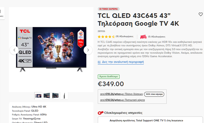The width and height of the screenshot is (204, 123).
Task: Click the star rating icons
Action: [106, 37]
